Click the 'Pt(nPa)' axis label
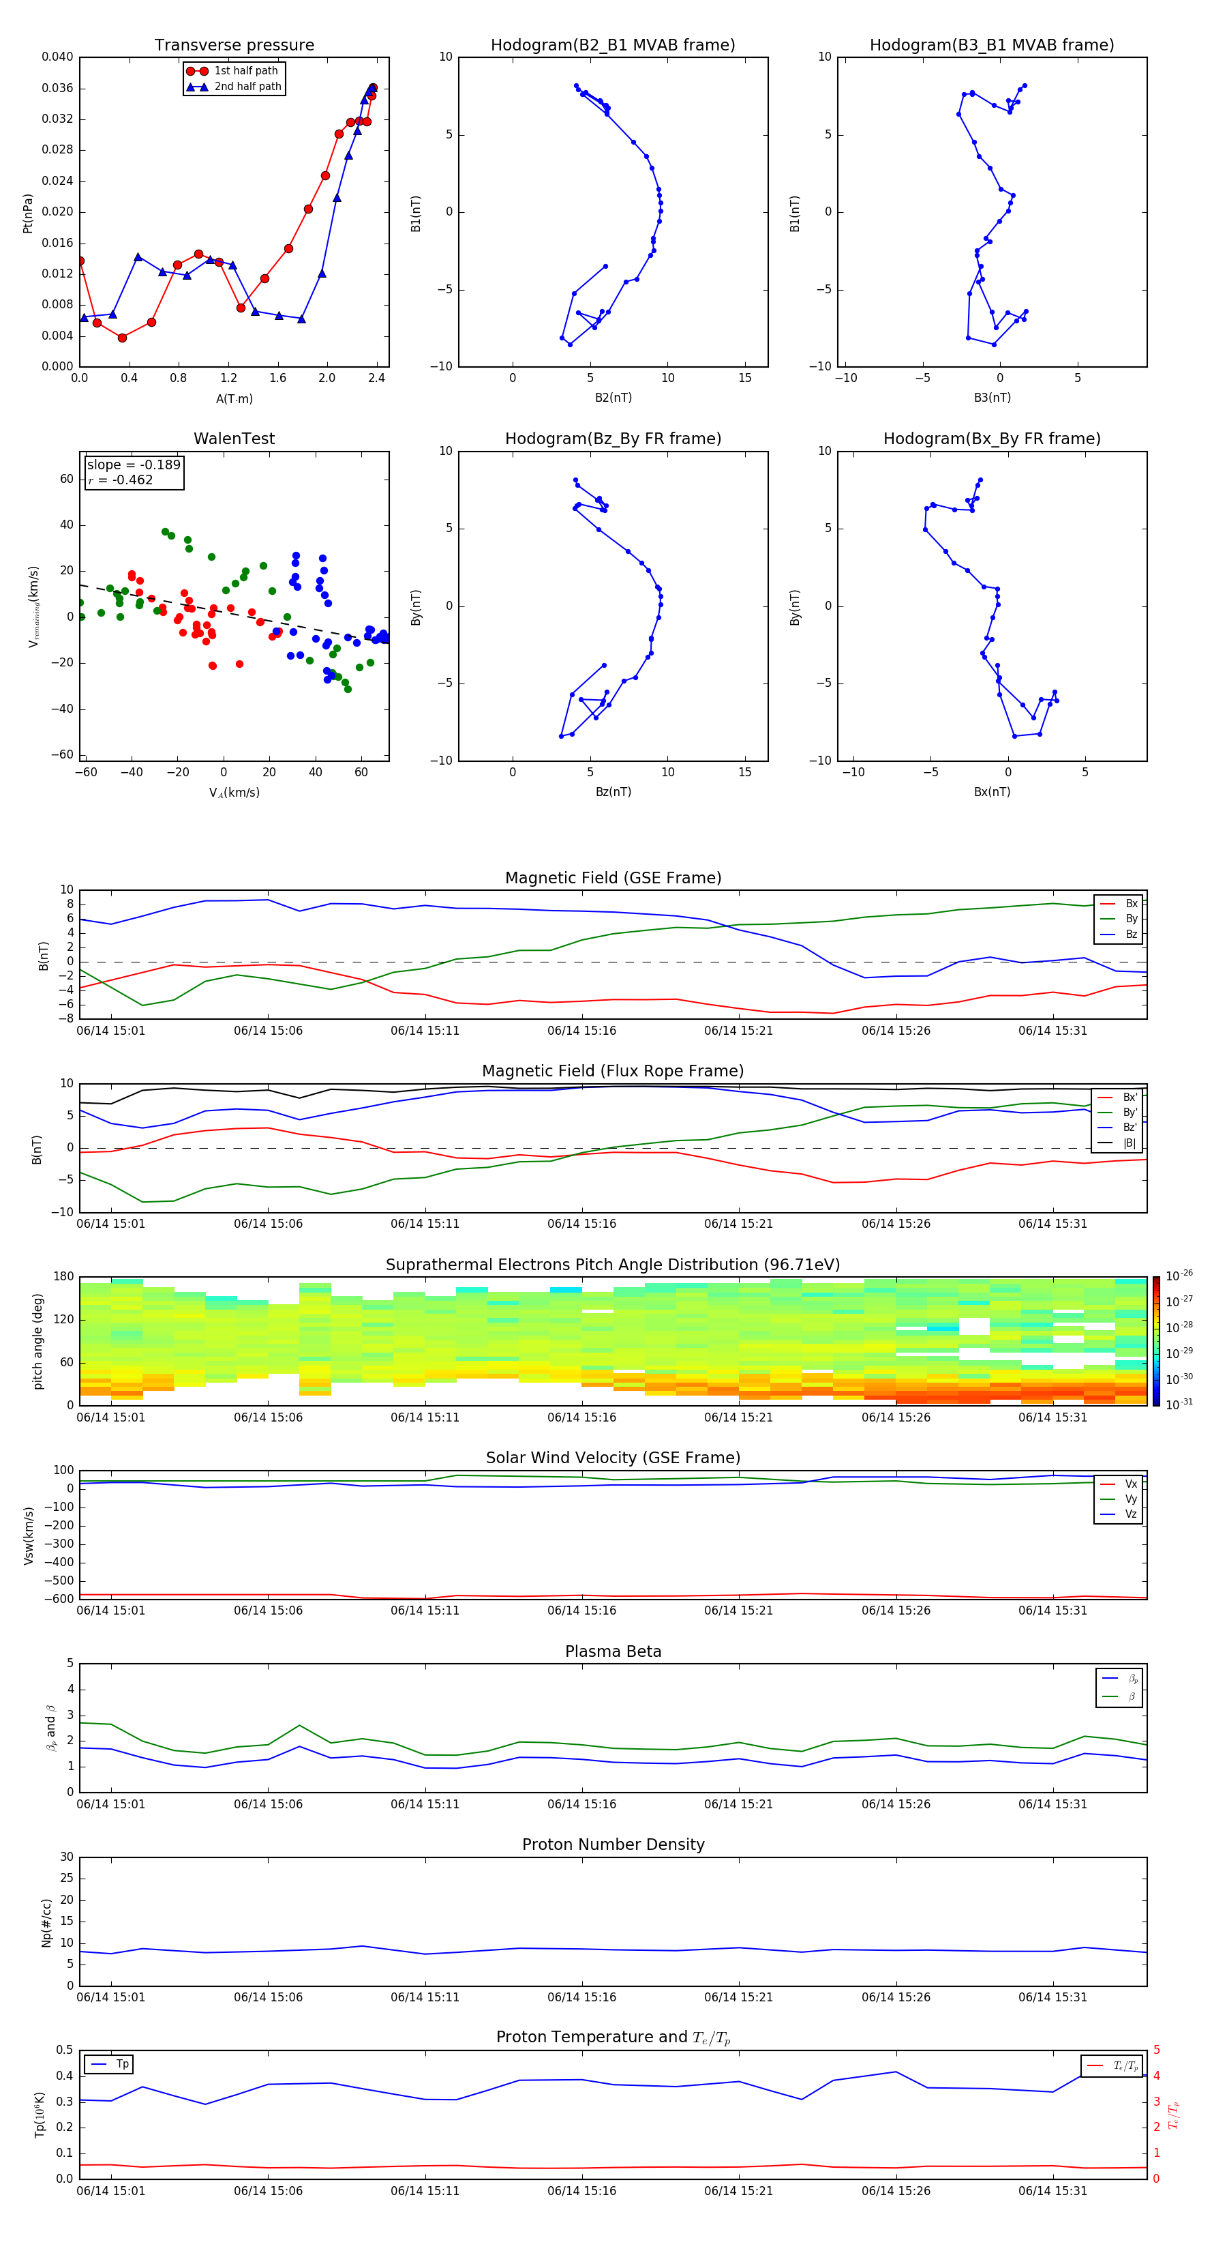This screenshot has width=1227, height=2251. point(28,214)
